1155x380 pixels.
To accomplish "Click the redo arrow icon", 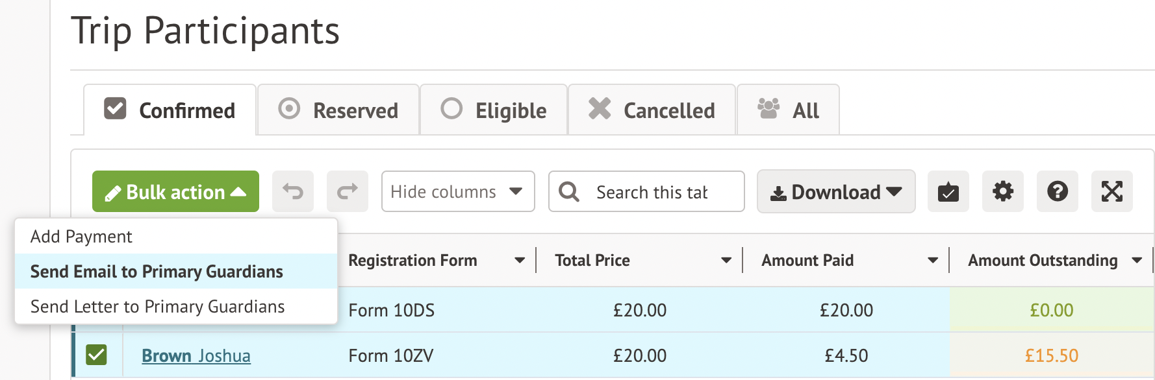I will point(348,191).
